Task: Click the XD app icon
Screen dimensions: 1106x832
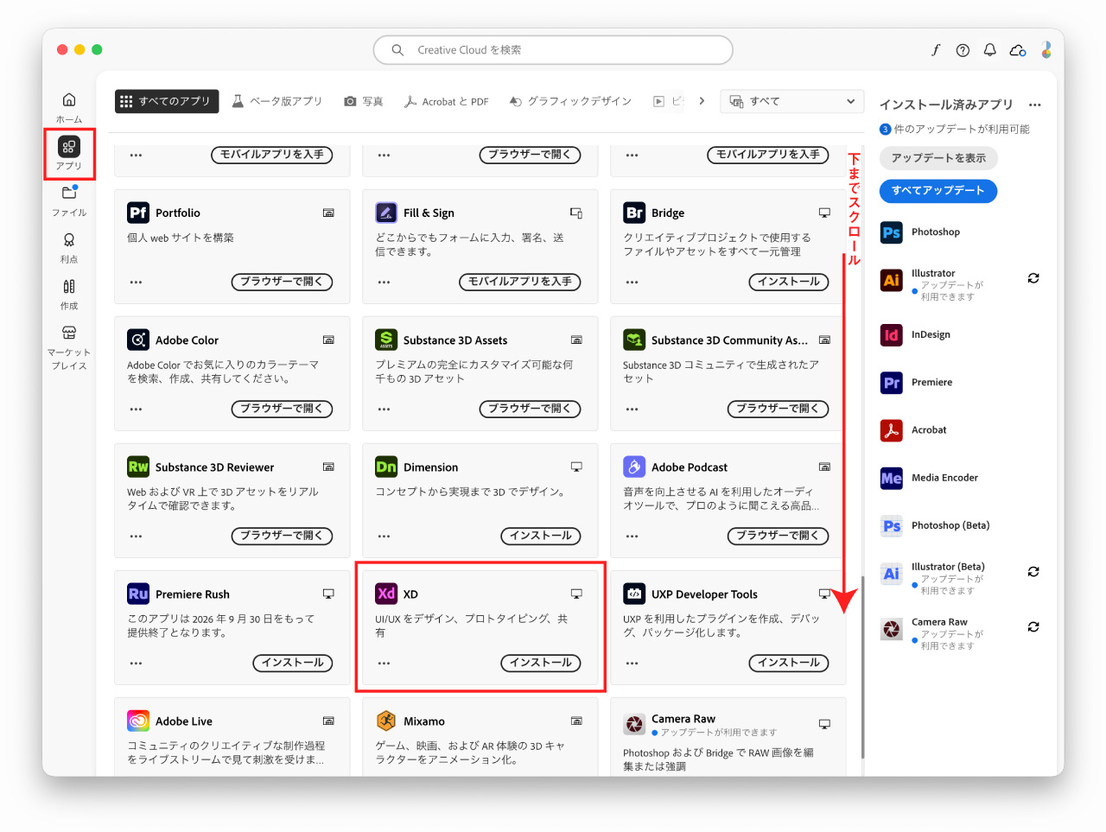Action: (x=386, y=594)
